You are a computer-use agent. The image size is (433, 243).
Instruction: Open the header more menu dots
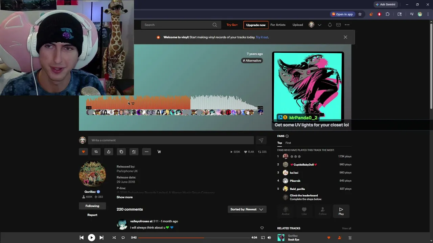[347, 25]
